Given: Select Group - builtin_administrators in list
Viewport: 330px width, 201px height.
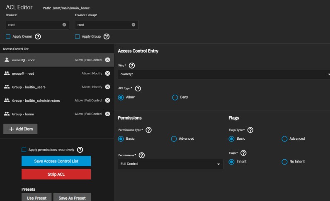Looking at the screenshot, I should 36,100.
